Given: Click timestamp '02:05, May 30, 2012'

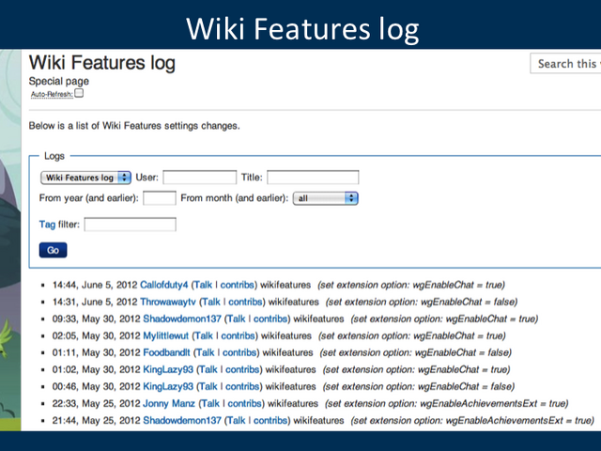Looking at the screenshot, I should click(96, 335).
